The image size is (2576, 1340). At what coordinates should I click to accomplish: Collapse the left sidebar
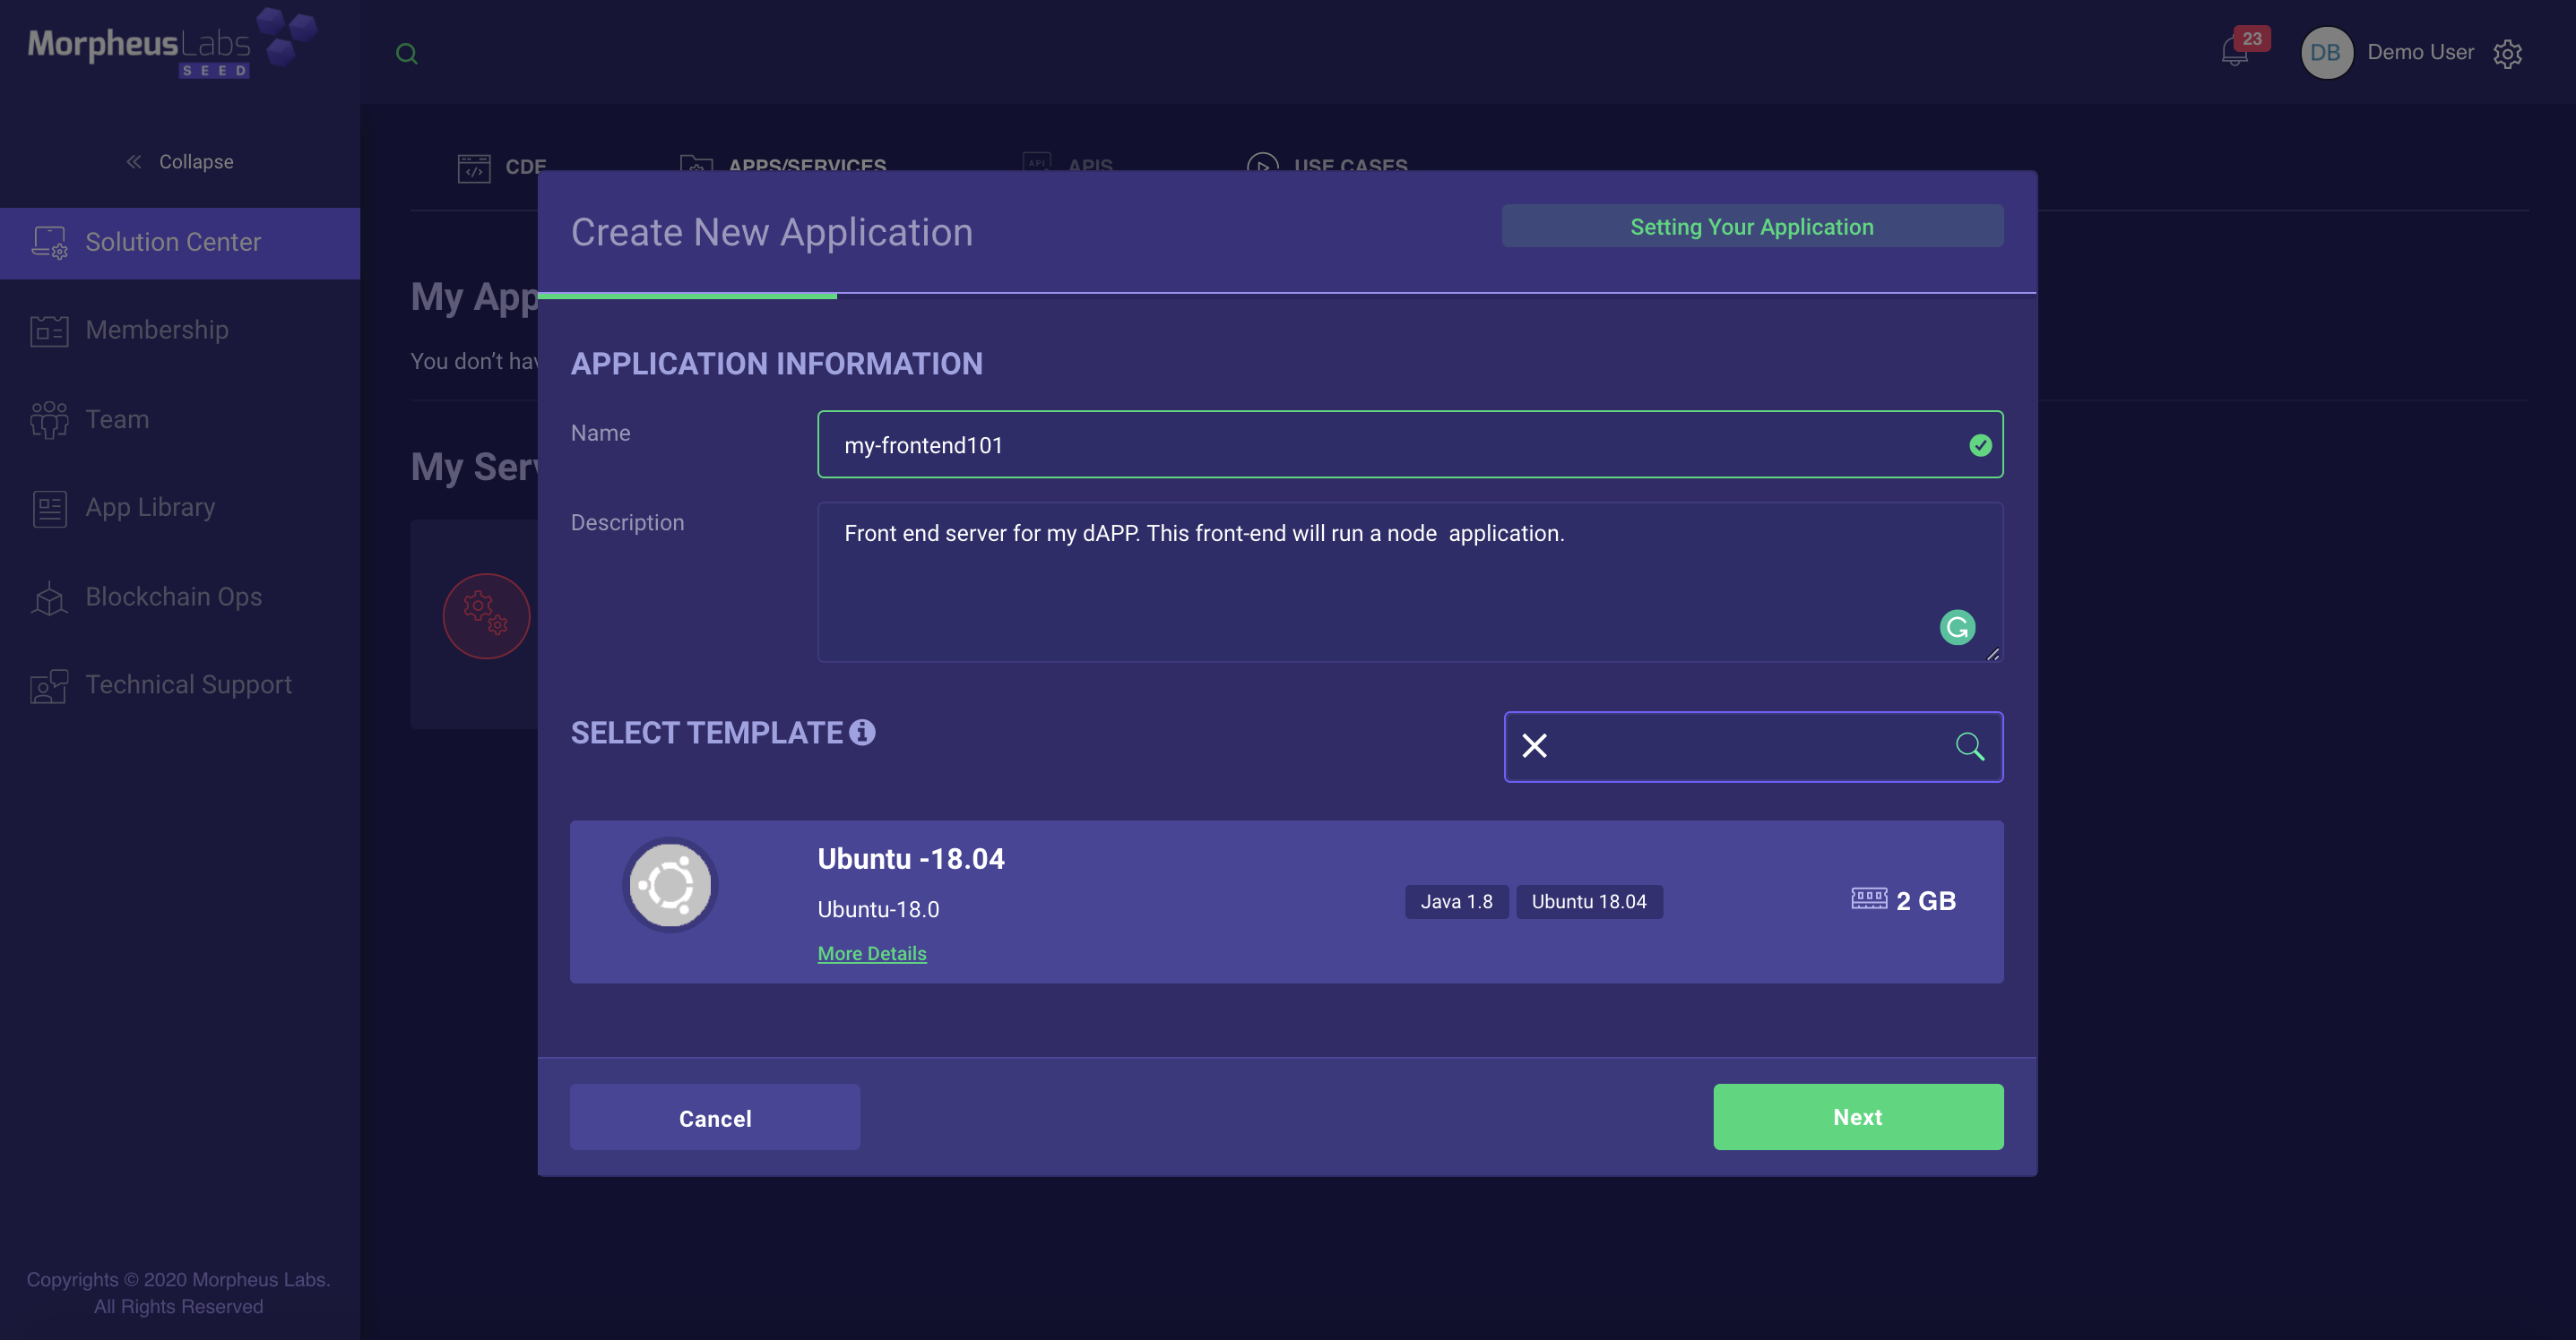click(x=180, y=162)
